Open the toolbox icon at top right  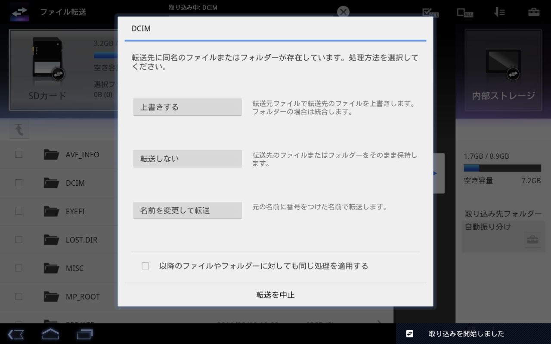[x=534, y=12]
